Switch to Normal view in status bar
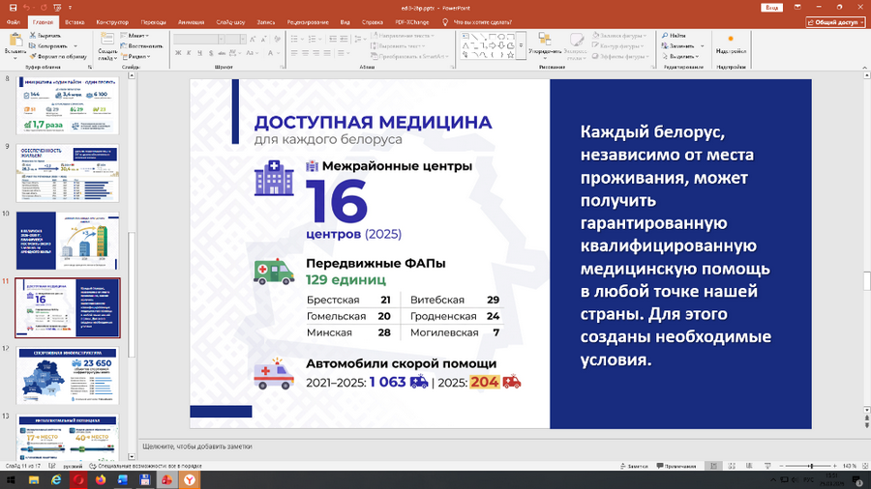871x489 pixels. 713,466
